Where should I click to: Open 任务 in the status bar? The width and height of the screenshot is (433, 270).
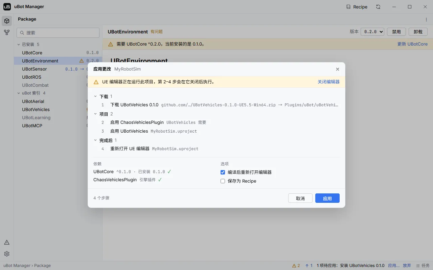(423, 266)
